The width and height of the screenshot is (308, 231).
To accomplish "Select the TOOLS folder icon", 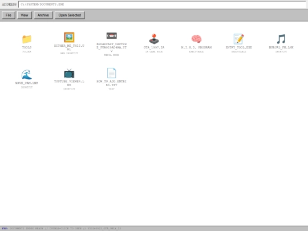I will point(27,39).
